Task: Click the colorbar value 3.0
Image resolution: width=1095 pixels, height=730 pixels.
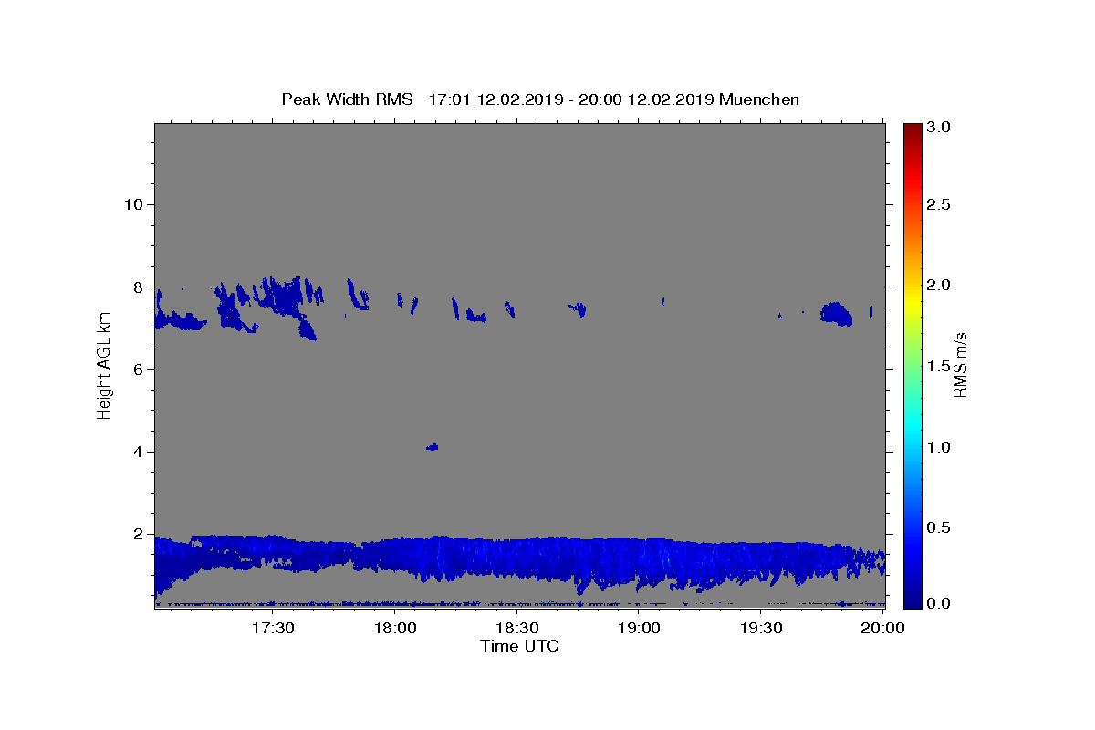Action: (940, 128)
